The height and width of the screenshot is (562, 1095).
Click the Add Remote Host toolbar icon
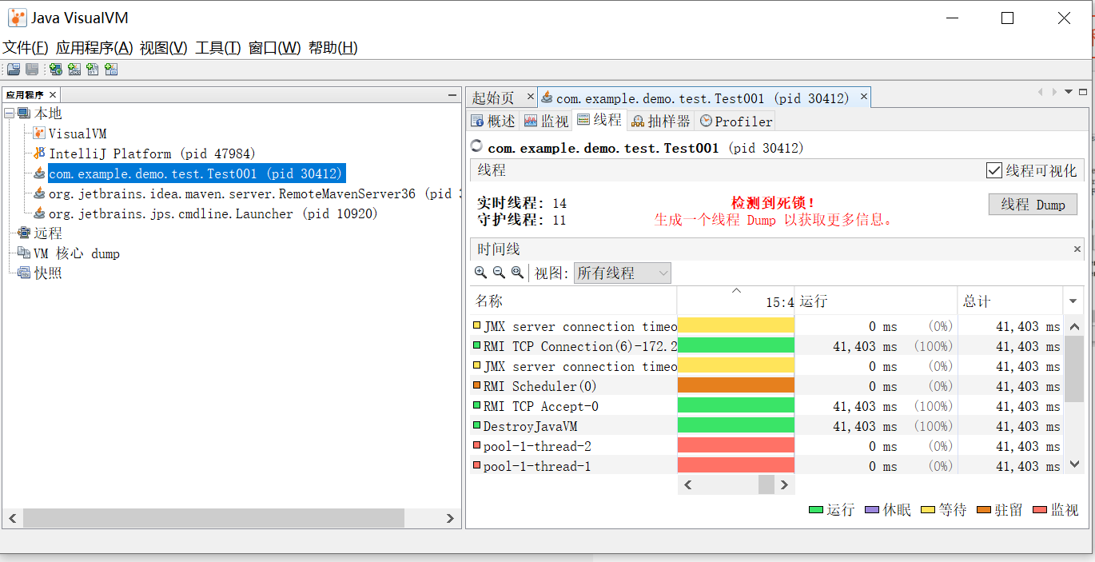55,70
